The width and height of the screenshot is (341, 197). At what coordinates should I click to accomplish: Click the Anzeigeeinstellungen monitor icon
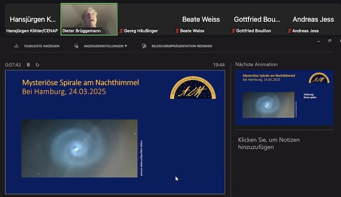point(76,46)
